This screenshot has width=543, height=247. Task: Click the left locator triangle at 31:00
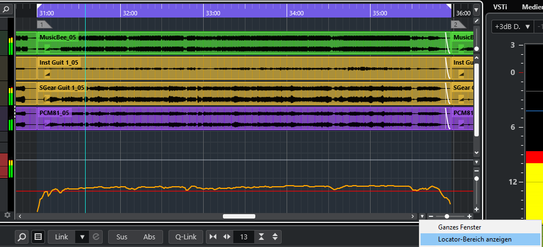(x=40, y=6)
